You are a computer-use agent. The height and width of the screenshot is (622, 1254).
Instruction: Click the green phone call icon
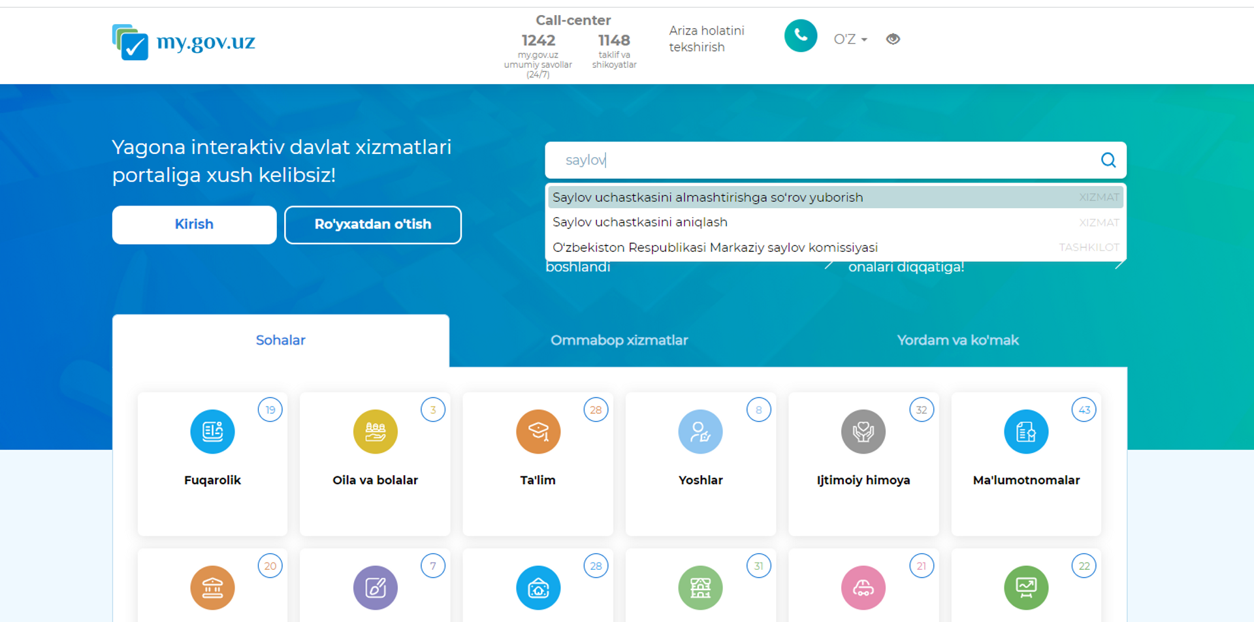800,36
